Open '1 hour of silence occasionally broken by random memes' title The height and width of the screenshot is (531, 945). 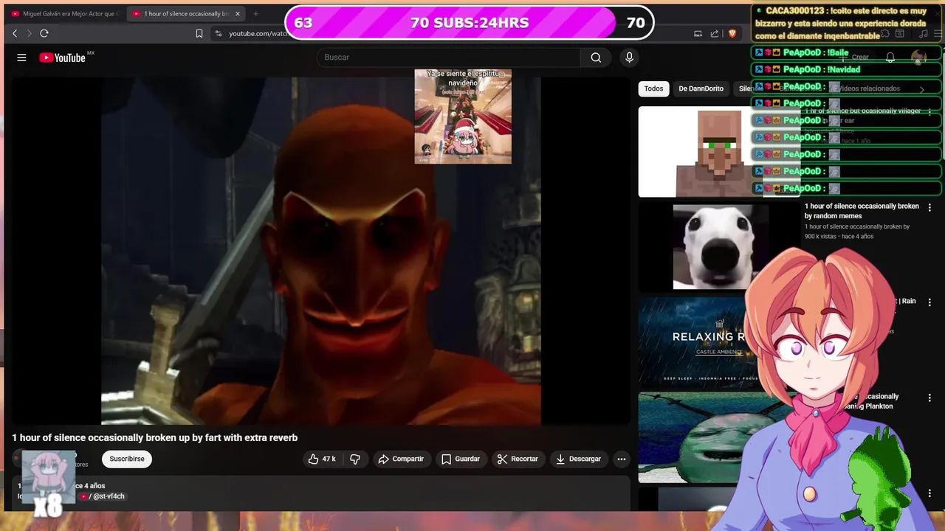click(x=862, y=211)
